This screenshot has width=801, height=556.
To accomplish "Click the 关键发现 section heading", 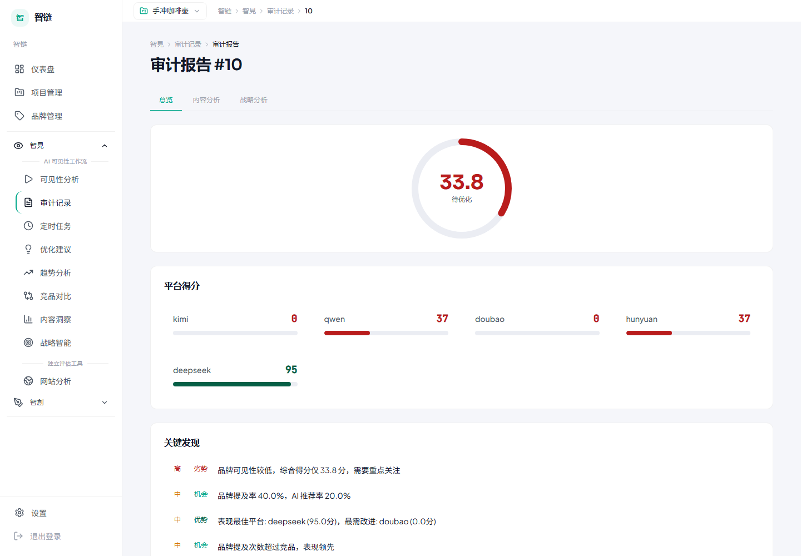I will pos(182,443).
